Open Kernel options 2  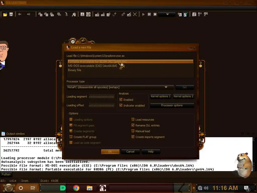183,96
